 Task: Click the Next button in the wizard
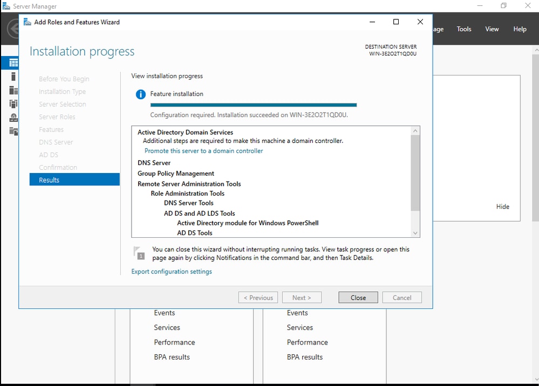[x=302, y=298]
